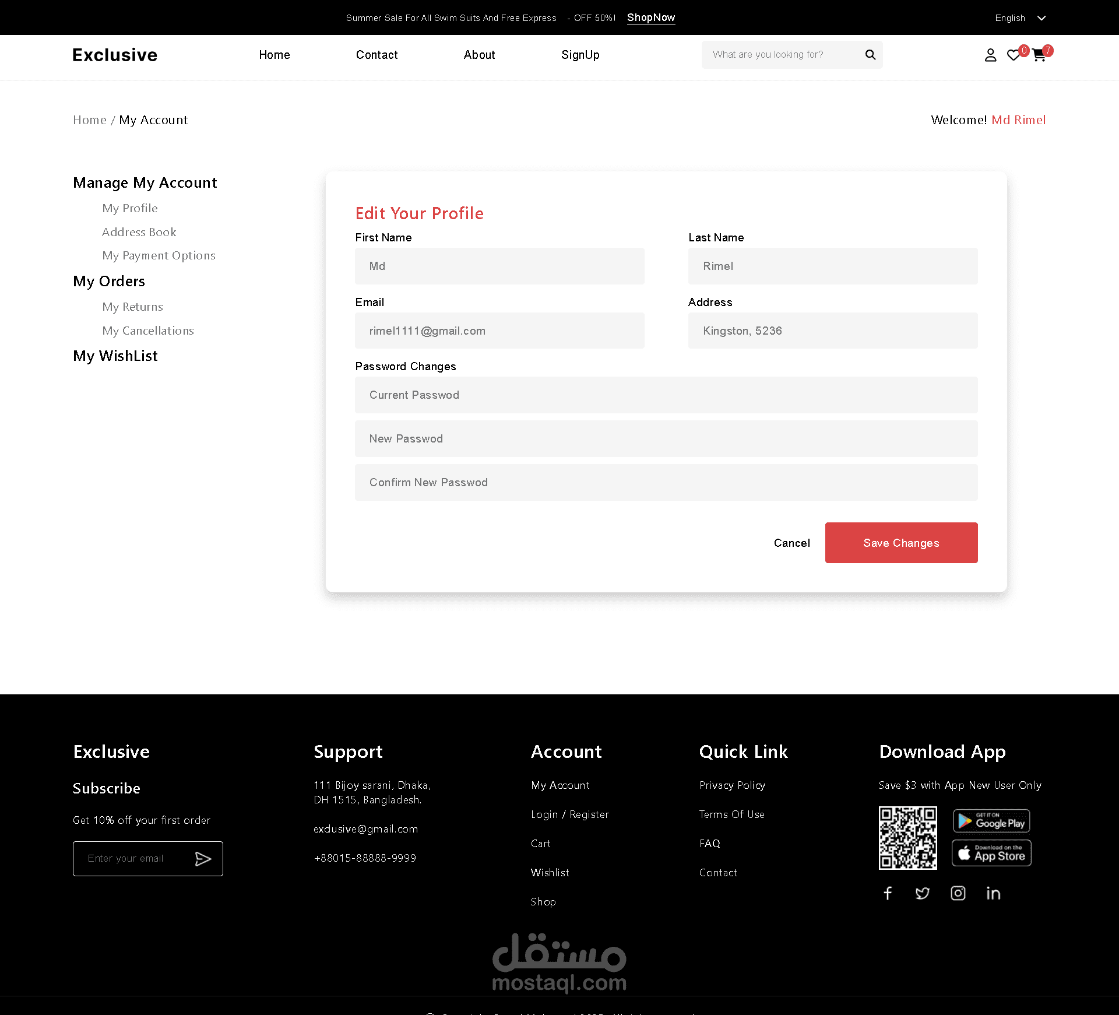Open the Twitter social icon
This screenshot has width=1119, height=1015.
coord(923,893)
